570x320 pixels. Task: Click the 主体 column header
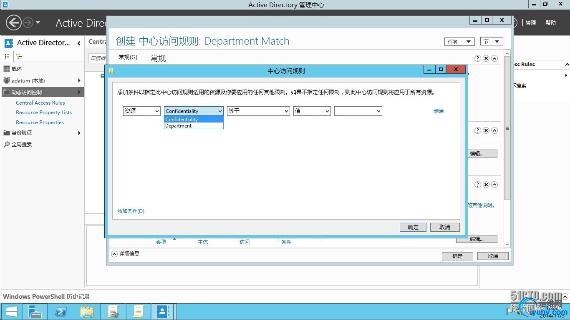pos(203,242)
